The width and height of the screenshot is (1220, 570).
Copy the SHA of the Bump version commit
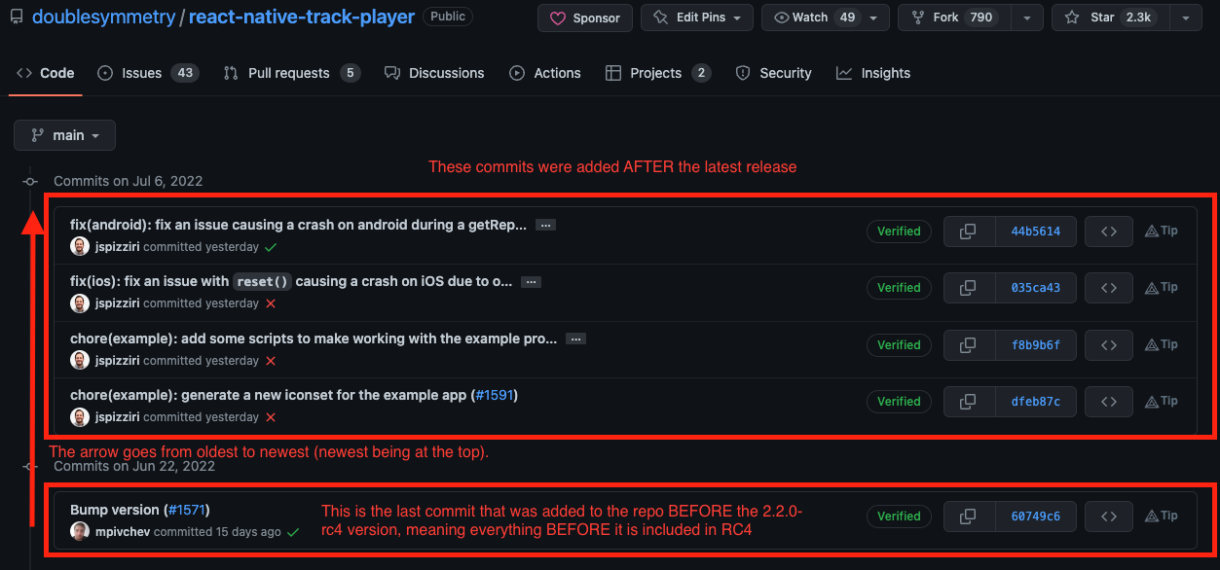969,516
